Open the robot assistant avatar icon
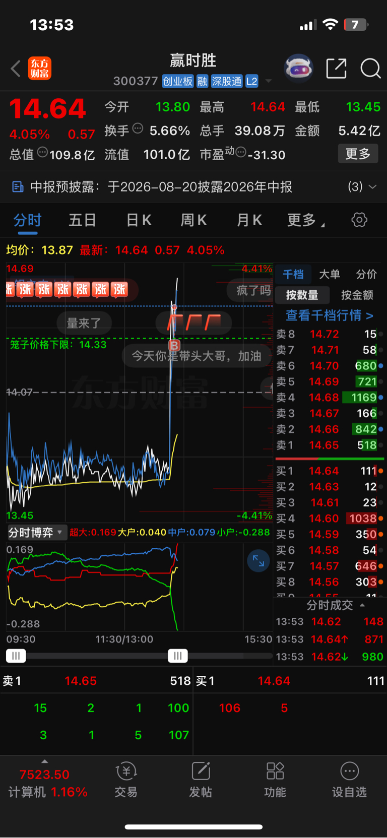 (299, 68)
